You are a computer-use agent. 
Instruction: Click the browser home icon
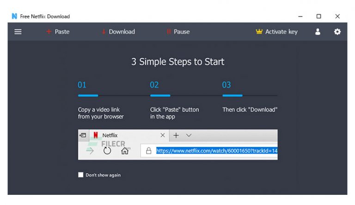[x=125, y=151]
